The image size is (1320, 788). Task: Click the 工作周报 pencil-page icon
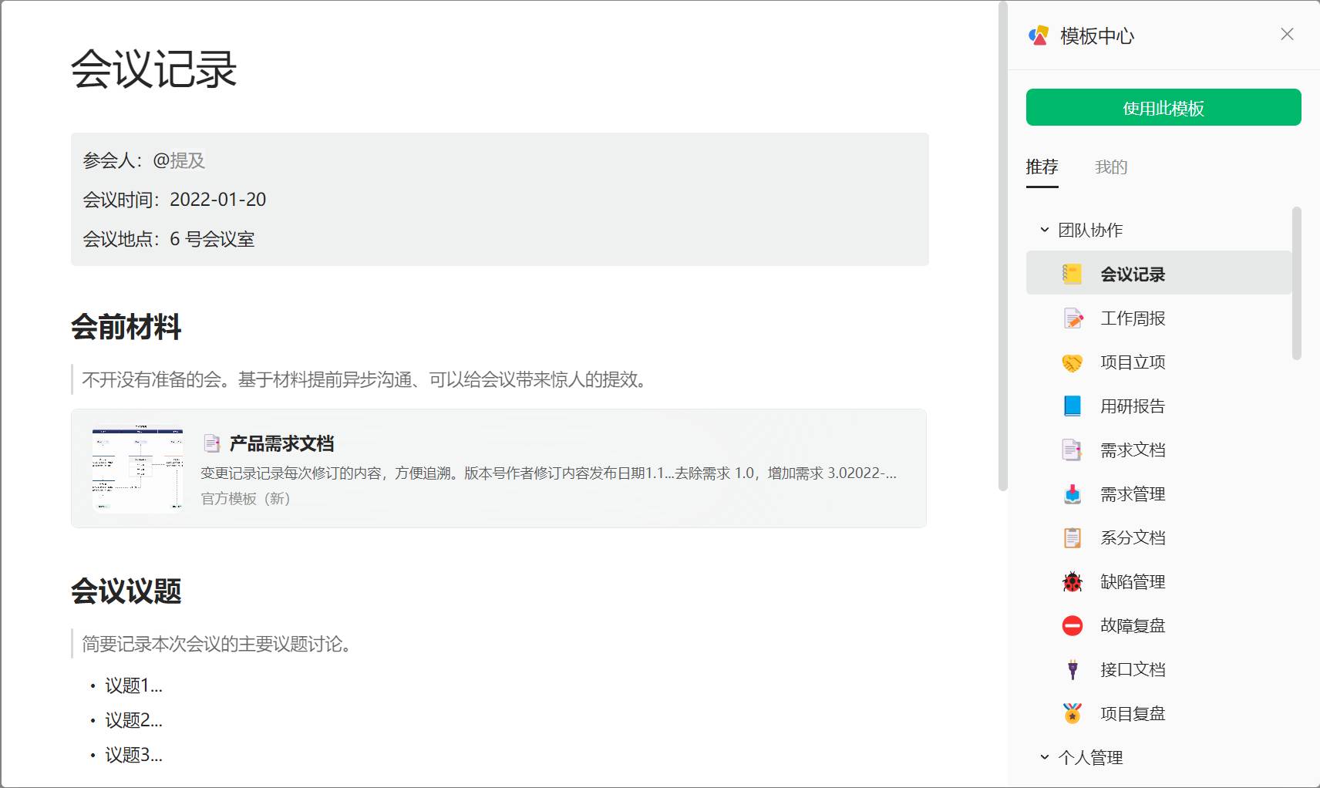pyautogui.click(x=1072, y=318)
